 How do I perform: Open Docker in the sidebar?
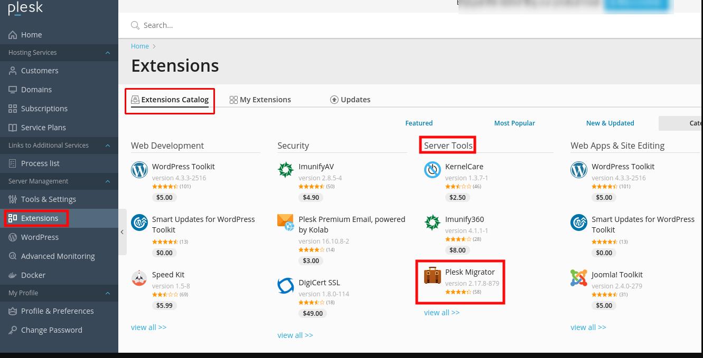(33, 275)
